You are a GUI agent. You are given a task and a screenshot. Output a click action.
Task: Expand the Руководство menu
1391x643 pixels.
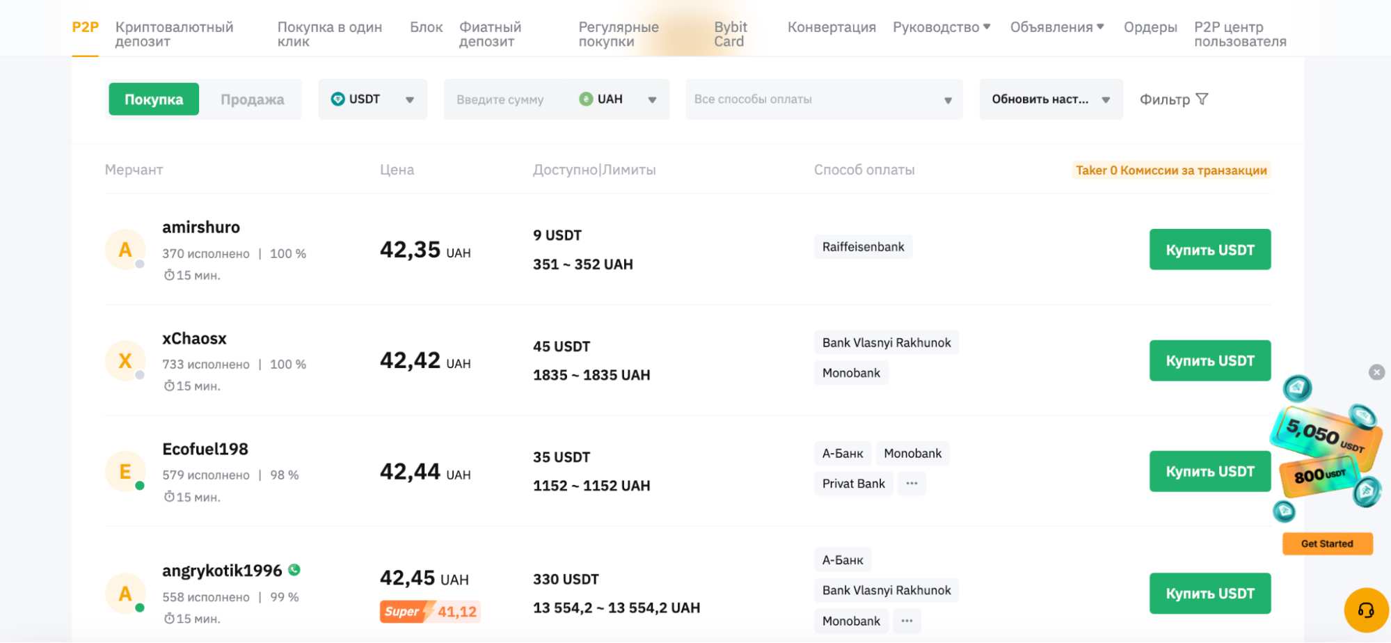click(941, 27)
